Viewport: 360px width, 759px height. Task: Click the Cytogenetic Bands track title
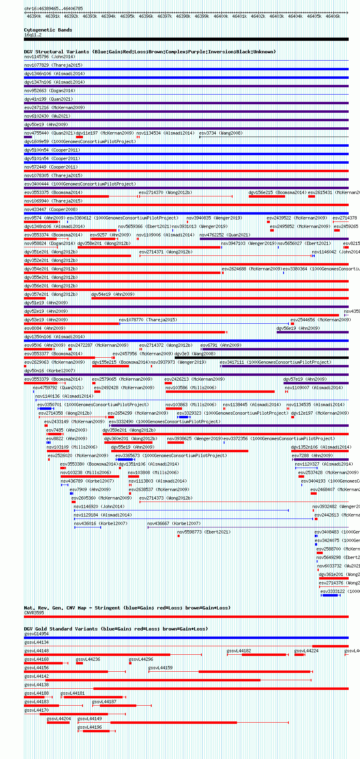coord(48,30)
